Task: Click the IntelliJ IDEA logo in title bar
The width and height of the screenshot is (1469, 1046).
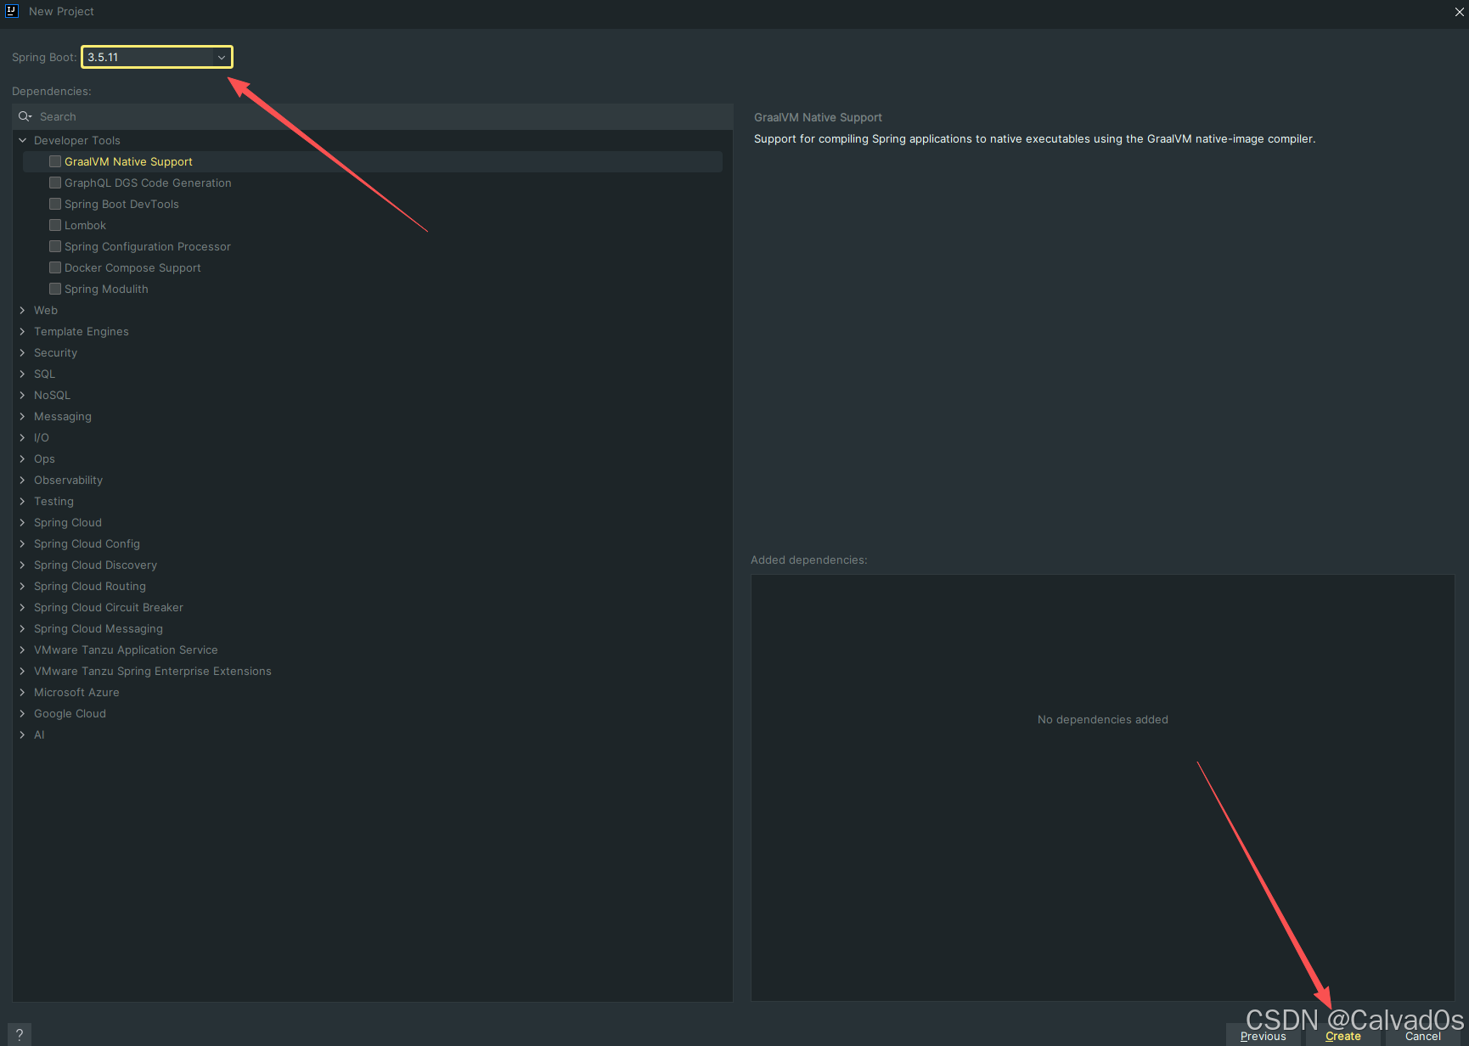Action: (x=12, y=11)
